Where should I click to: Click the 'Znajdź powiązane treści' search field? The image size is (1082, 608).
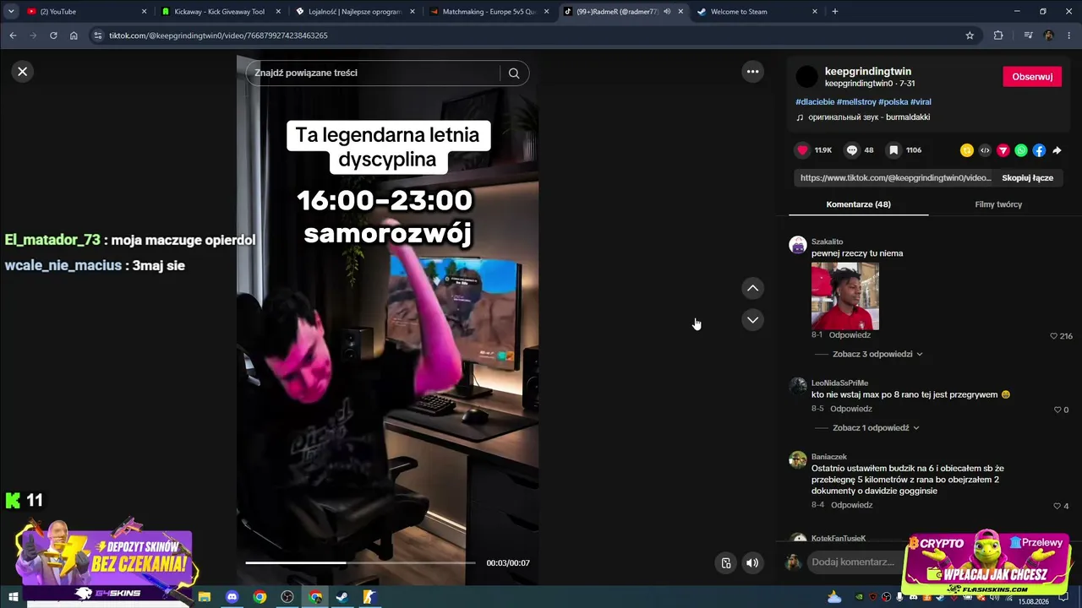[x=376, y=73]
